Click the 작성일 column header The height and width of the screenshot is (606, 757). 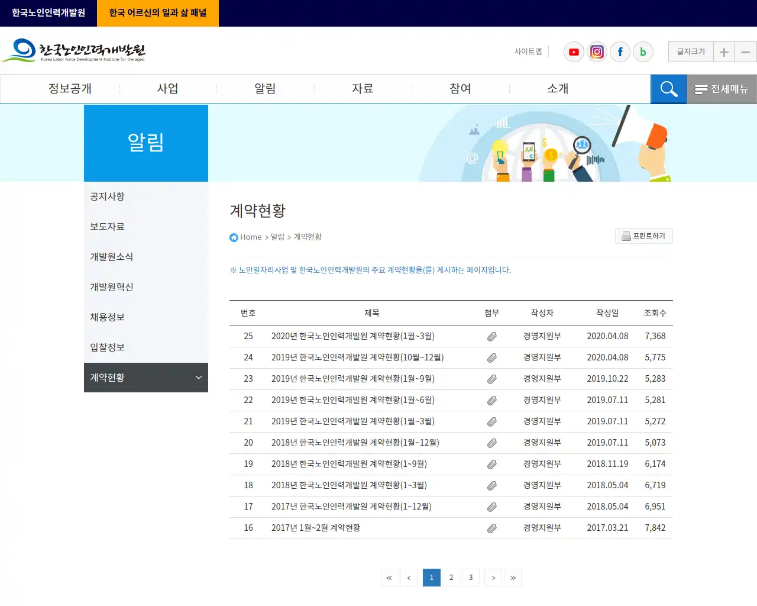pyautogui.click(x=607, y=313)
